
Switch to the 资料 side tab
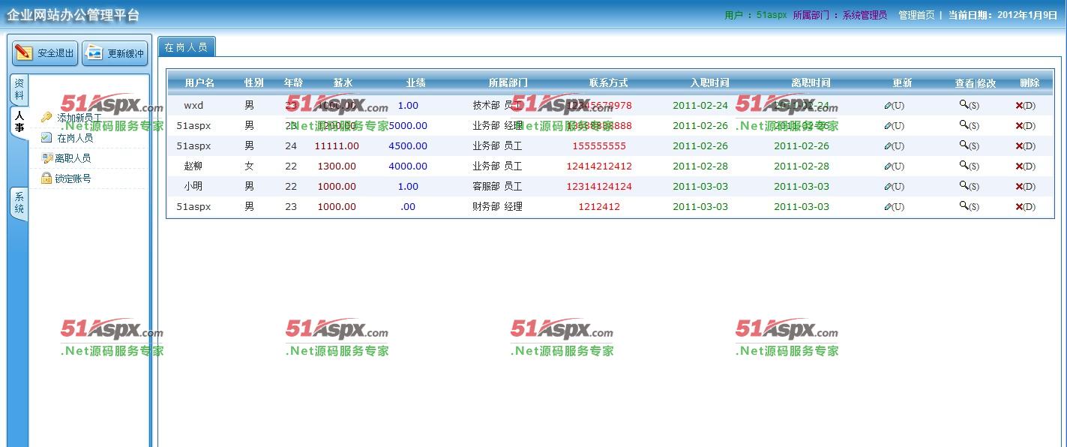(x=19, y=89)
